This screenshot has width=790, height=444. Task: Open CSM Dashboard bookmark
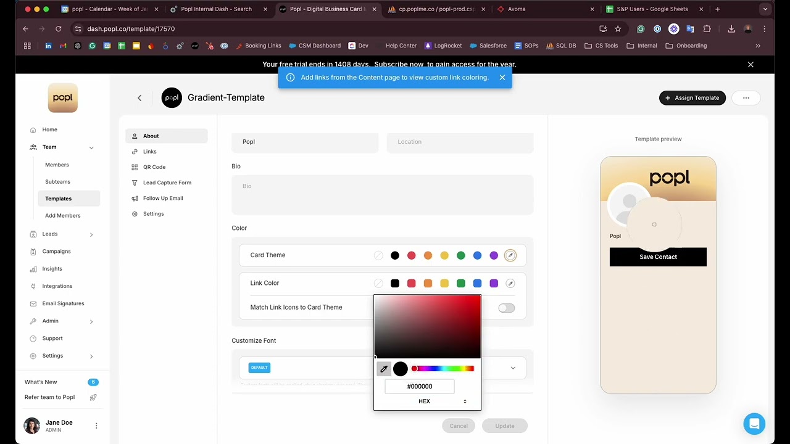click(x=315, y=46)
